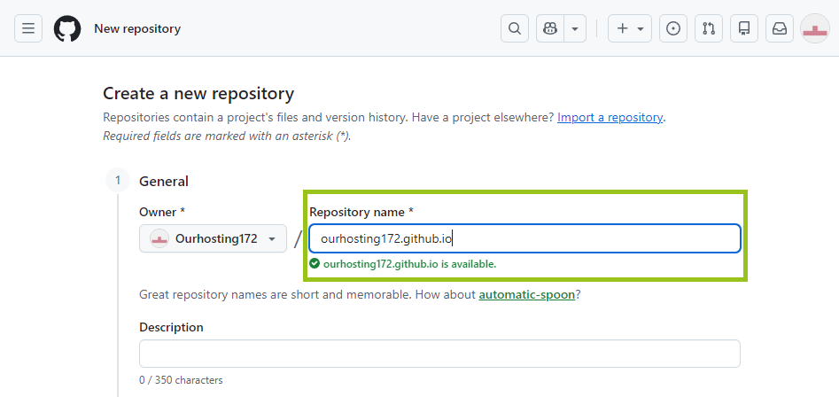
Task: Click the Description label
Action: [x=171, y=327]
